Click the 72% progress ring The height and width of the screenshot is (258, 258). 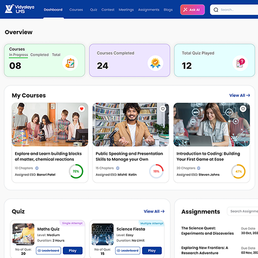pyautogui.click(x=76, y=171)
